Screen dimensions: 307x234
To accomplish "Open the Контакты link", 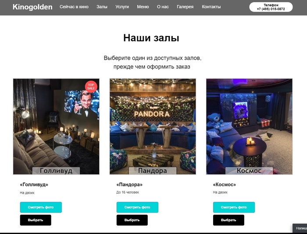I will [x=211, y=7].
